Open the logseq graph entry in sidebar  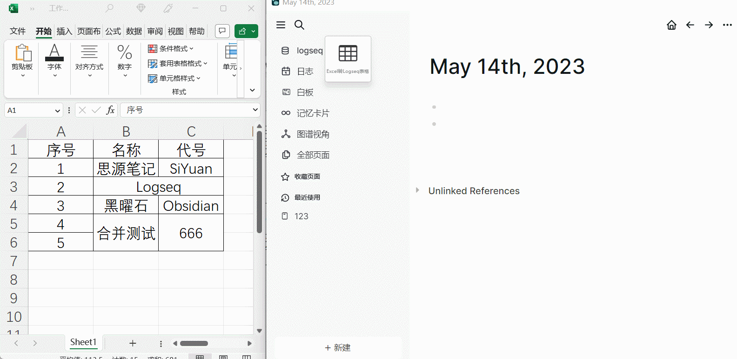click(302, 51)
